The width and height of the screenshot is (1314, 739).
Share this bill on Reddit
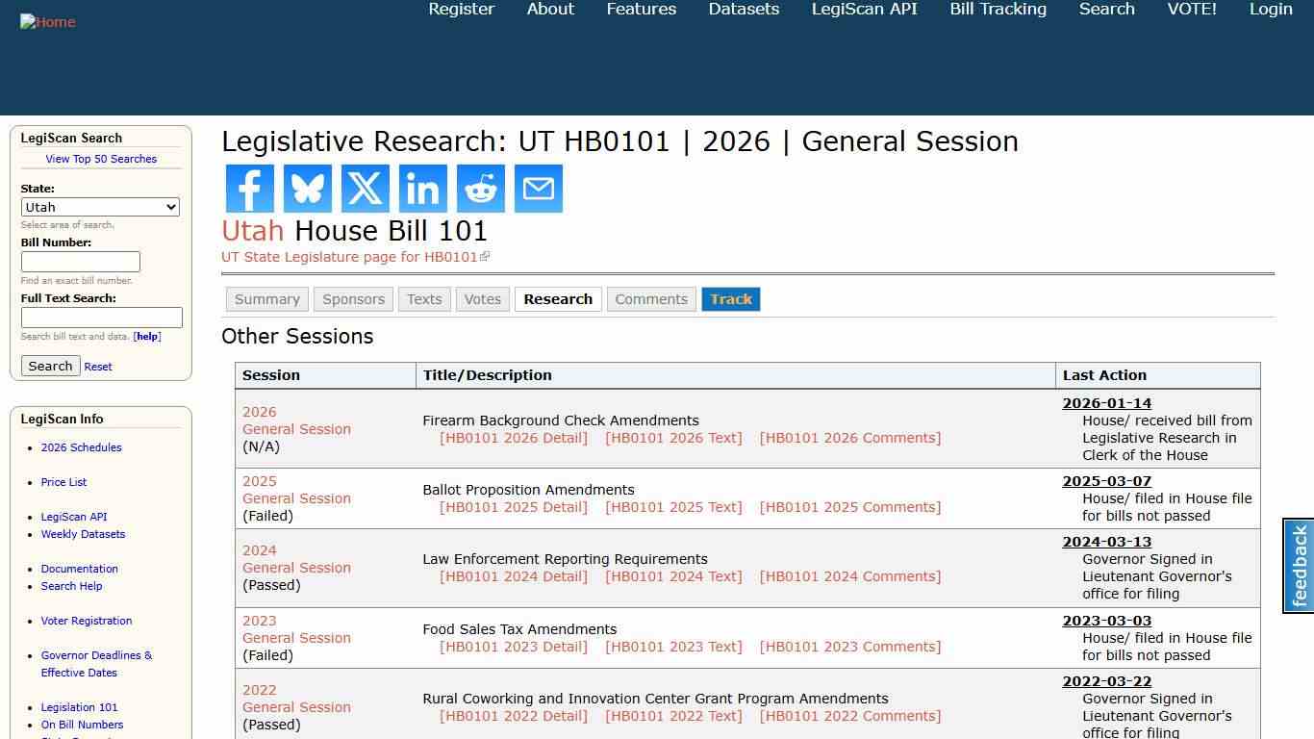480,189
